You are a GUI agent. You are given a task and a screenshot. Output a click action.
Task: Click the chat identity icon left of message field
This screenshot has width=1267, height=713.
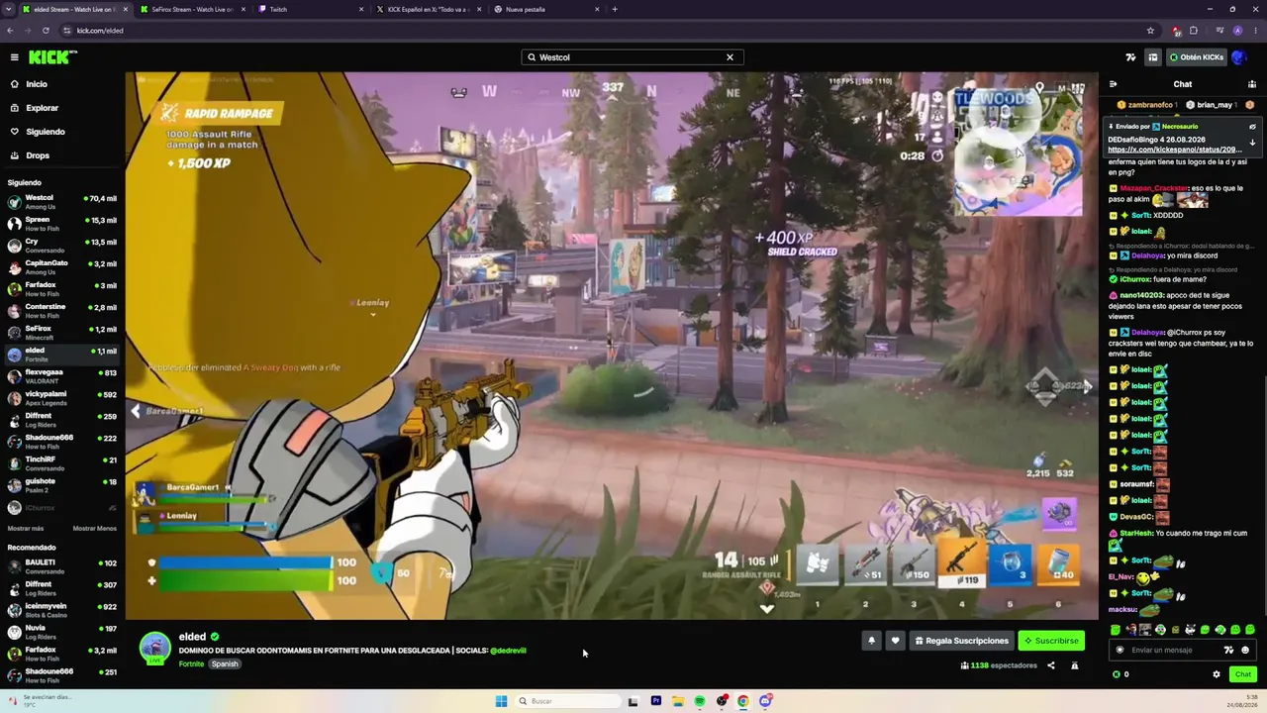point(1120,651)
